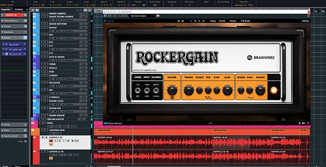326x167 pixels.
Task: Switch to the Inspector tab
Action: (6, 10)
